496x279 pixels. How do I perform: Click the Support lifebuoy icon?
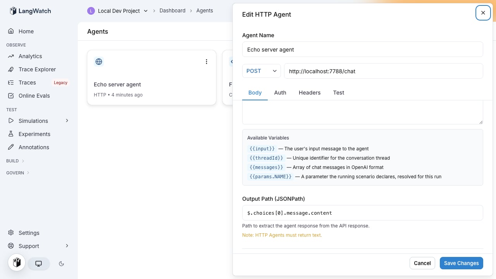click(11, 246)
